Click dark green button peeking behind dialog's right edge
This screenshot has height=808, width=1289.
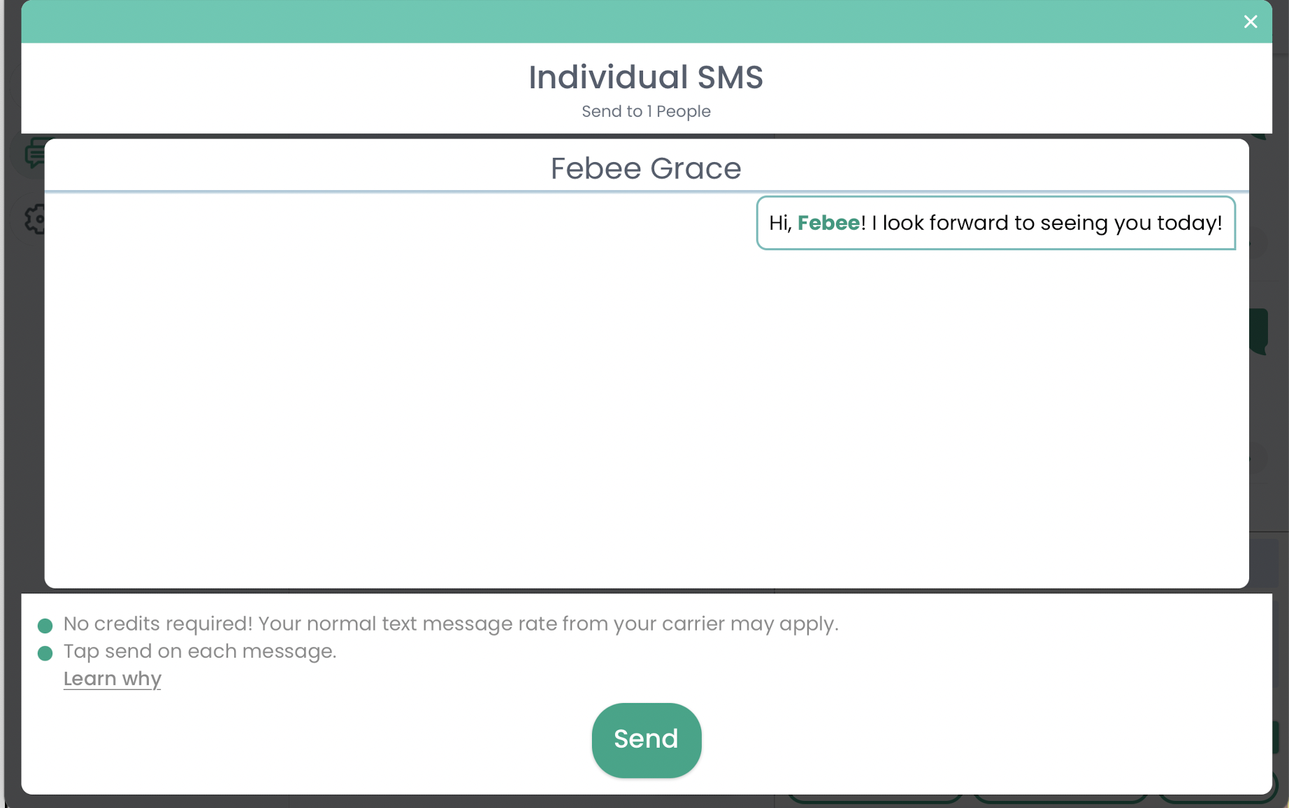click(x=1259, y=331)
